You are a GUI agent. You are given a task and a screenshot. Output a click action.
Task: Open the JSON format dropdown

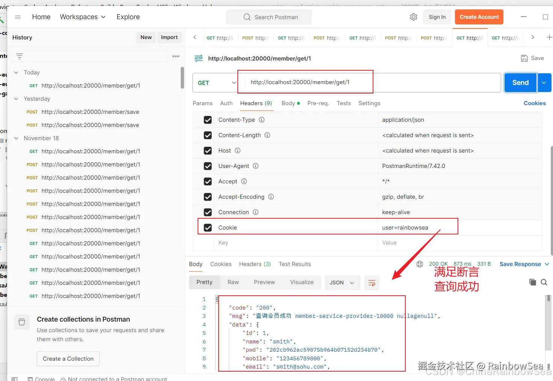click(342, 283)
